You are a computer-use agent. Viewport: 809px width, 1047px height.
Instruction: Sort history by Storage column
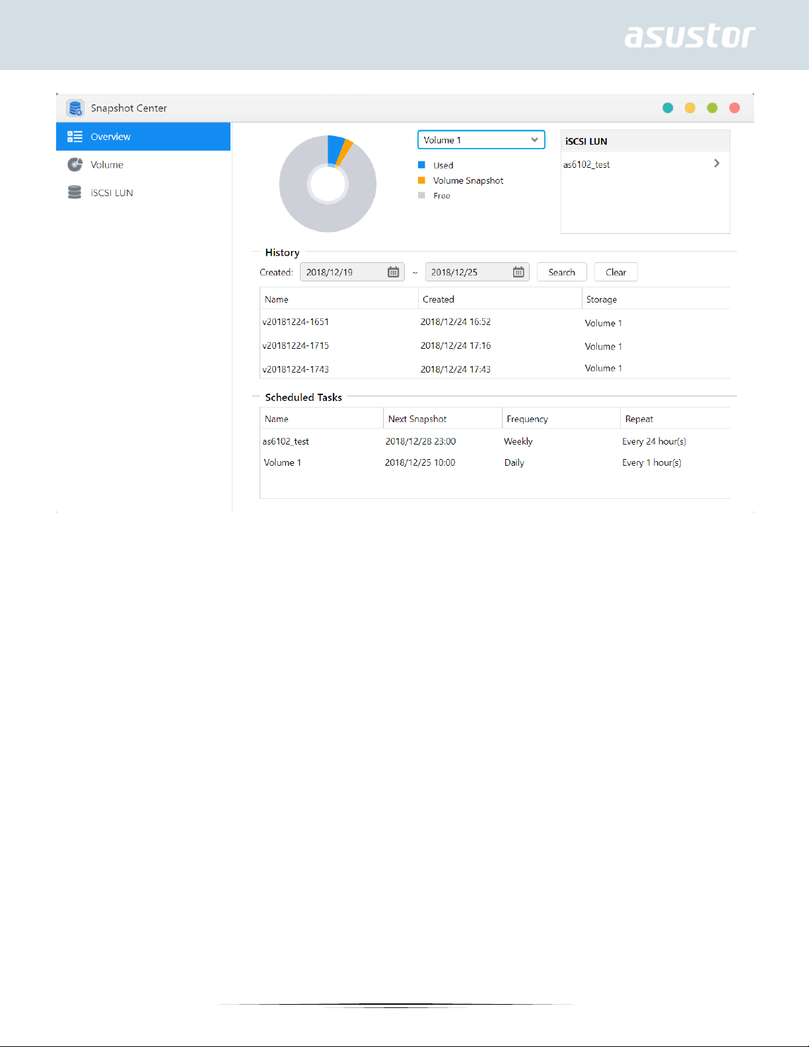click(656, 299)
